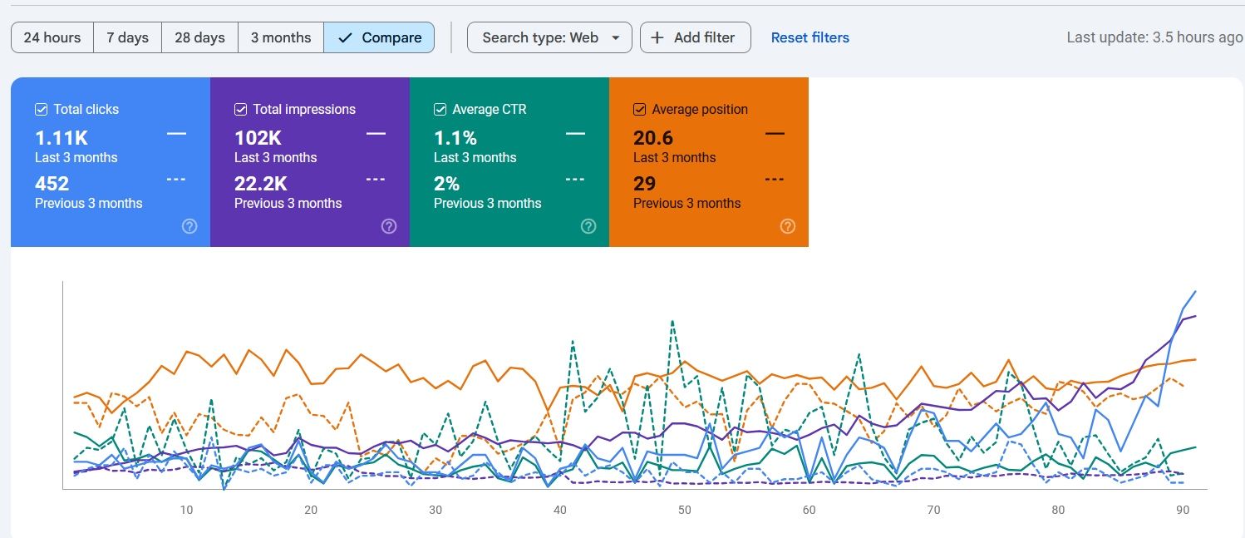Image resolution: width=1245 pixels, height=538 pixels.
Task: Open the help tooltip on Total clicks card
Action: (x=189, y=225)
